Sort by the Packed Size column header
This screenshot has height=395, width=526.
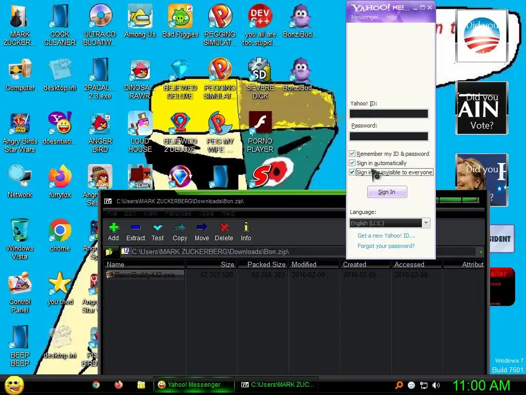(x=263, y=264)
